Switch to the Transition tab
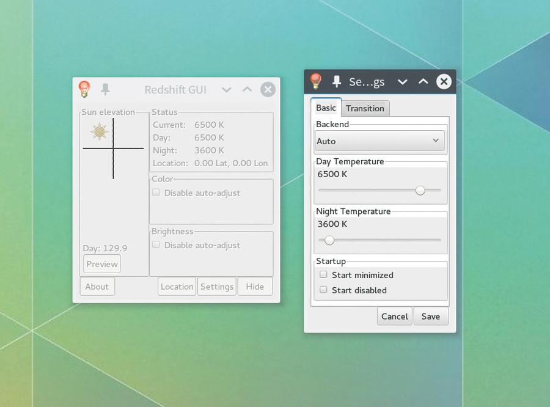This screenshot has width=550, height=407. (365, 108)
